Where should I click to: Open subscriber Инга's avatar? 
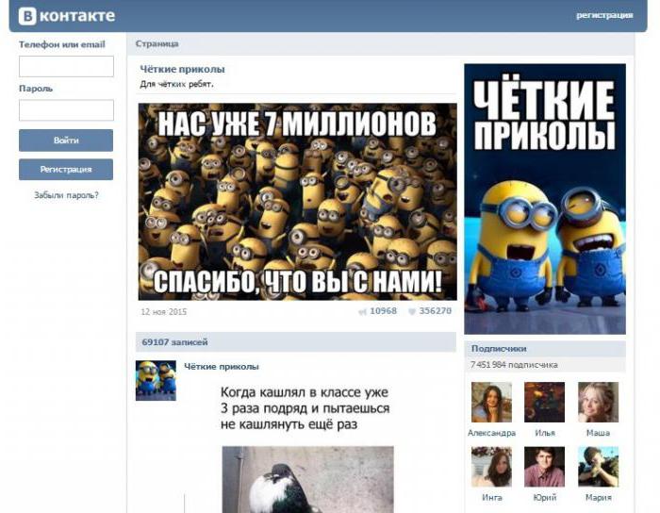click(491, 467)
